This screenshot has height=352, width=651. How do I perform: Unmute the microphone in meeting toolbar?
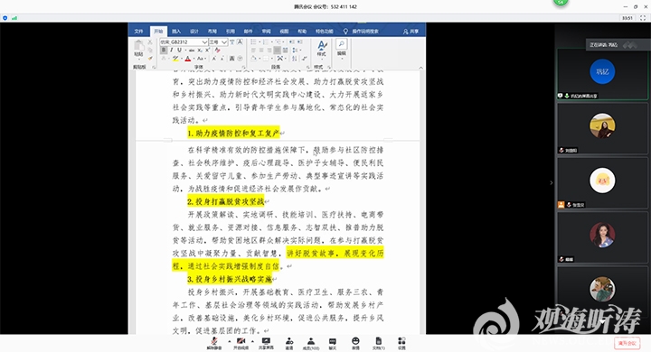coord(214,342)
